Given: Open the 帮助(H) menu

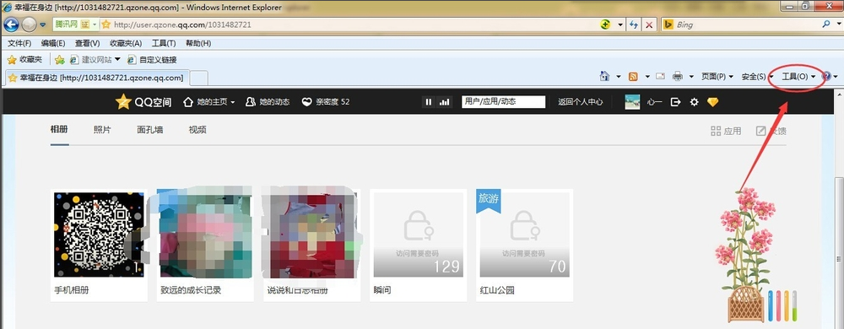Looking at the screenshot, I should [x=198, y=43].
